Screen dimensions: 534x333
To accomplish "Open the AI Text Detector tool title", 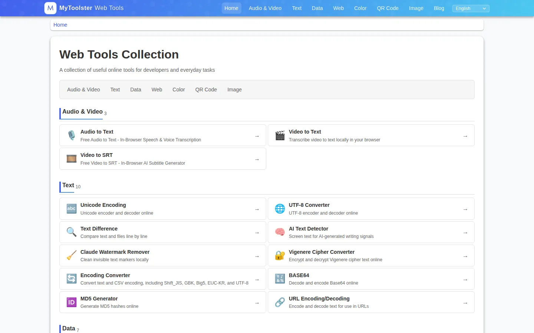I will click(x=309, y=229).
